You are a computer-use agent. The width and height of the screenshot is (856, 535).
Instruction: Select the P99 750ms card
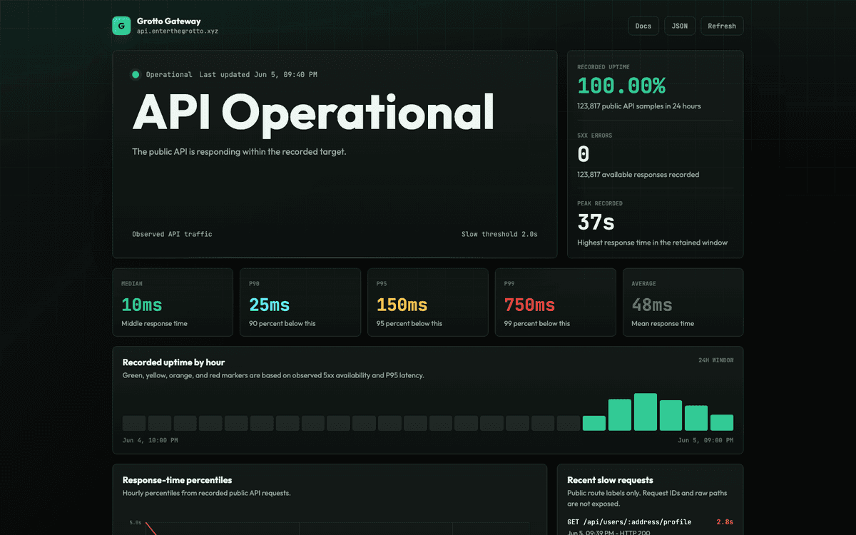556,302
